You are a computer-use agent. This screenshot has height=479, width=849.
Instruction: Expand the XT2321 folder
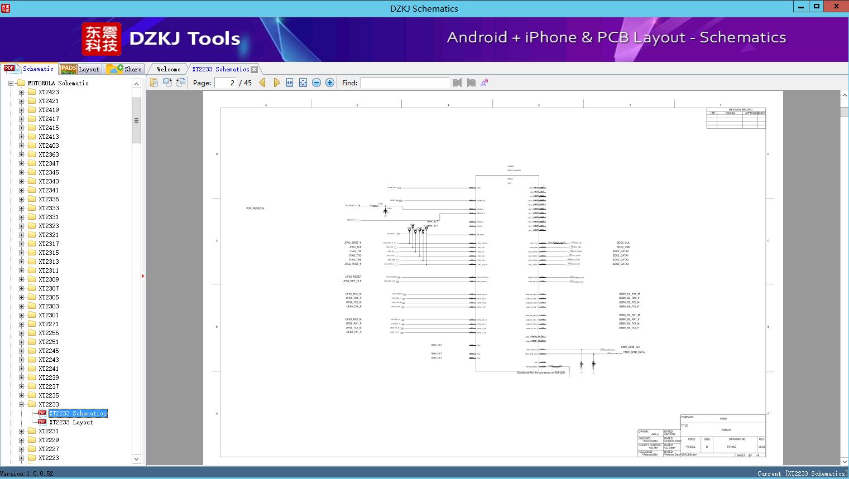click(x=21, y=235)
